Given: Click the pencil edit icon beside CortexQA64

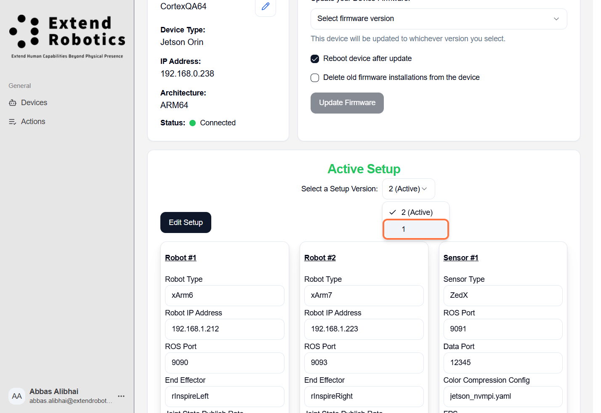Looking at the screenshot, I should point(266,7).
